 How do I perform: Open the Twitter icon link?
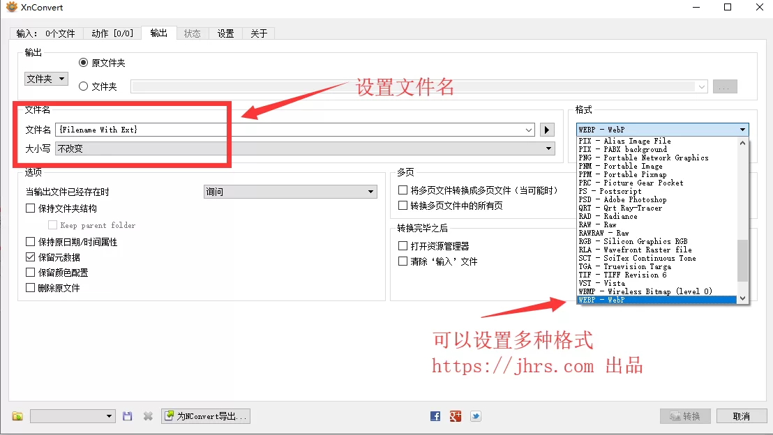click(476, 416)
